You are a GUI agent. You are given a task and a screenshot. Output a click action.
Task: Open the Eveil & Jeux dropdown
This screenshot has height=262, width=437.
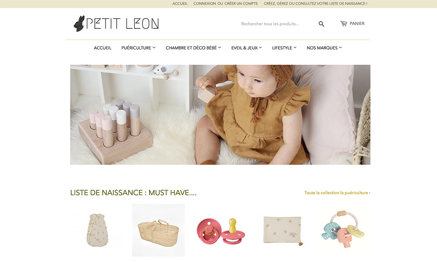pos(246,48)
